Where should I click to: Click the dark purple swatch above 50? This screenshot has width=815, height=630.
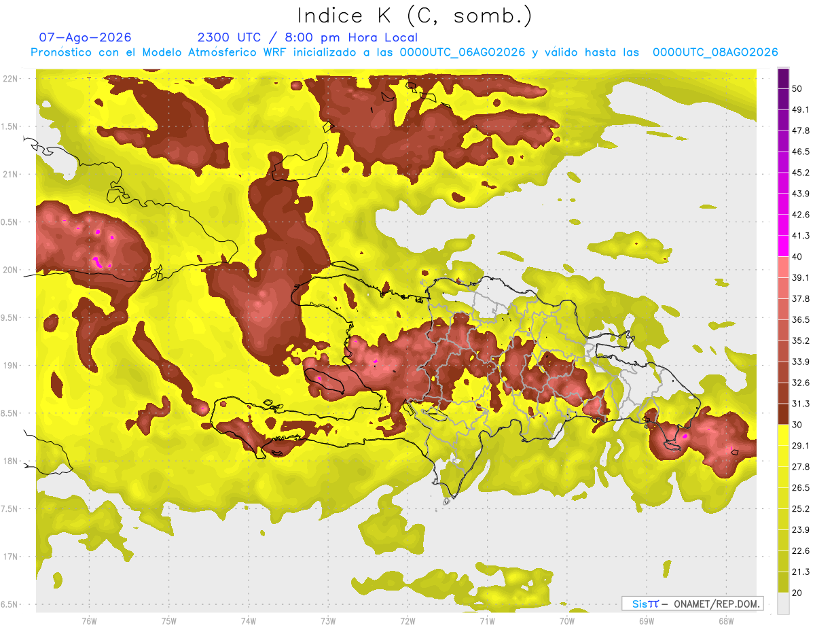(783, 79)
